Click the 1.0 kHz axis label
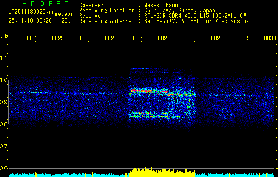This screenshot has height=177, width=278. [4, 80]
